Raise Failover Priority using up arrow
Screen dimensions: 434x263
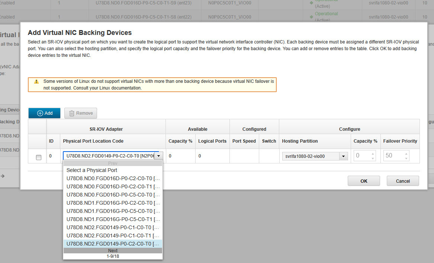coord(406,153)
